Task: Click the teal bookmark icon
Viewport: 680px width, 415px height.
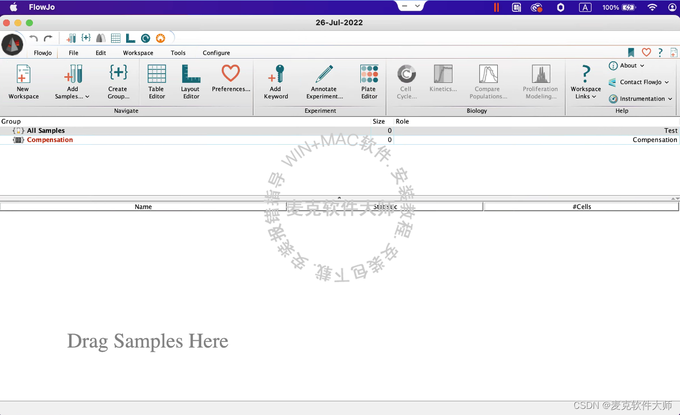Action: pyautogui.click(x=631, y=52)
